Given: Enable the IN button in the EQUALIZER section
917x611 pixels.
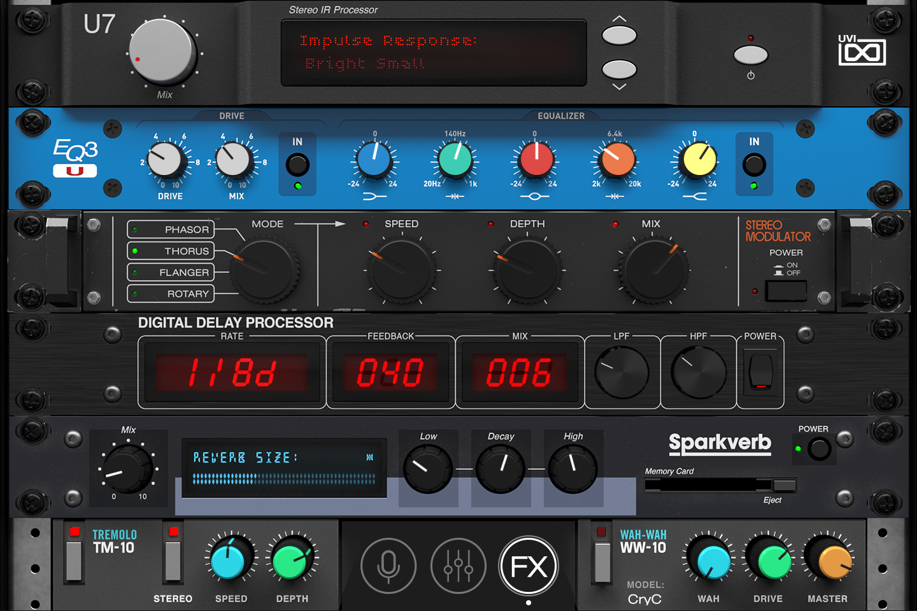Looking at the screenshot, I should click(754, 164).
